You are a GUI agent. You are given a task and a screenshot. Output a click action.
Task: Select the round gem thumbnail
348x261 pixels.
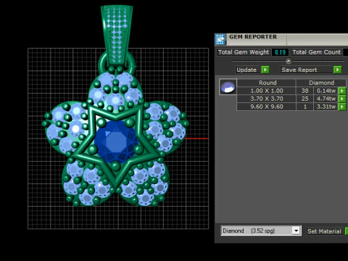coord(228,87)
